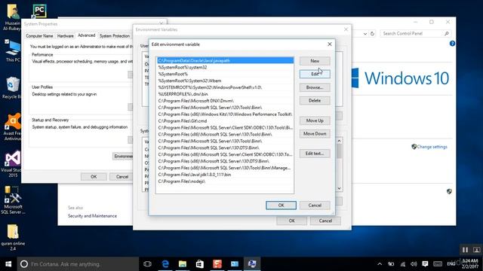This screenshot has width=483, height=271.
Task: Open the Windows Start menu
Action: tap(8, 264)
